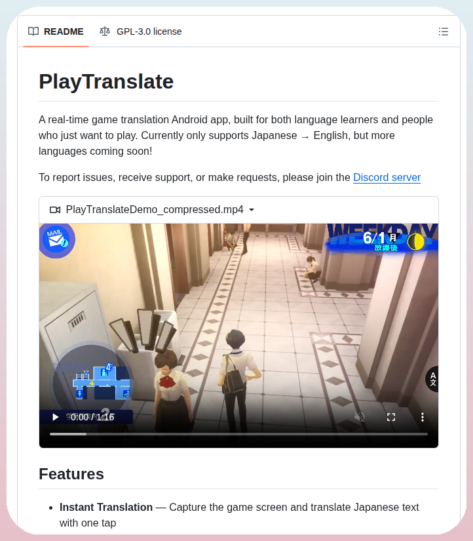The width and height of the screenshot is (473, 541).
Task: Click the video time display 0:00 / 1:16
Action: click(92, 417)
